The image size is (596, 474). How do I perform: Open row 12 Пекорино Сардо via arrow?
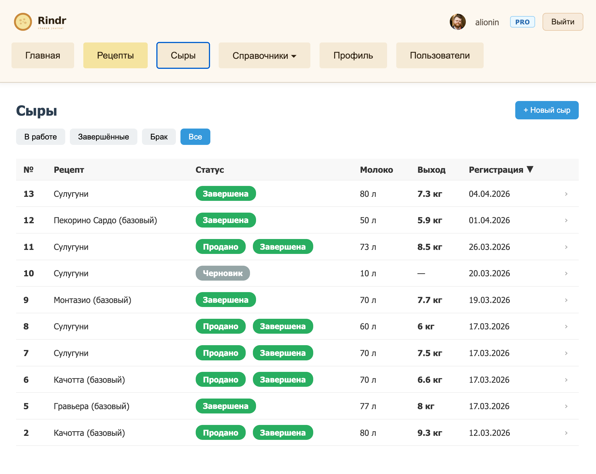tap(566, 220)
